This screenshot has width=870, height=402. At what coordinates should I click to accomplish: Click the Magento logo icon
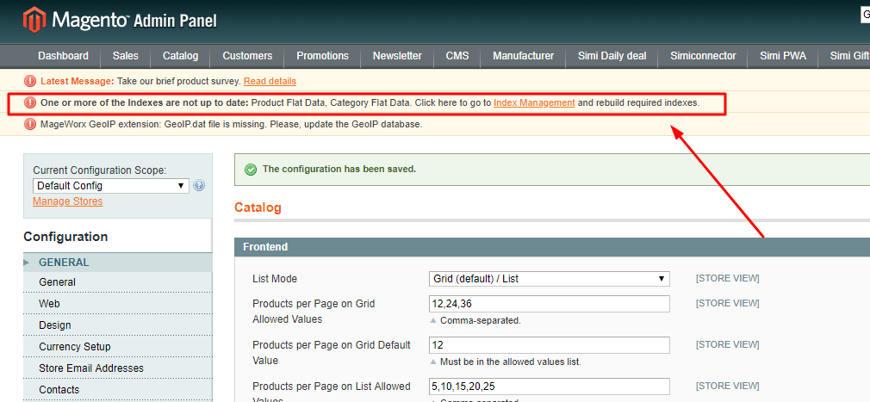tap(34, 20)
